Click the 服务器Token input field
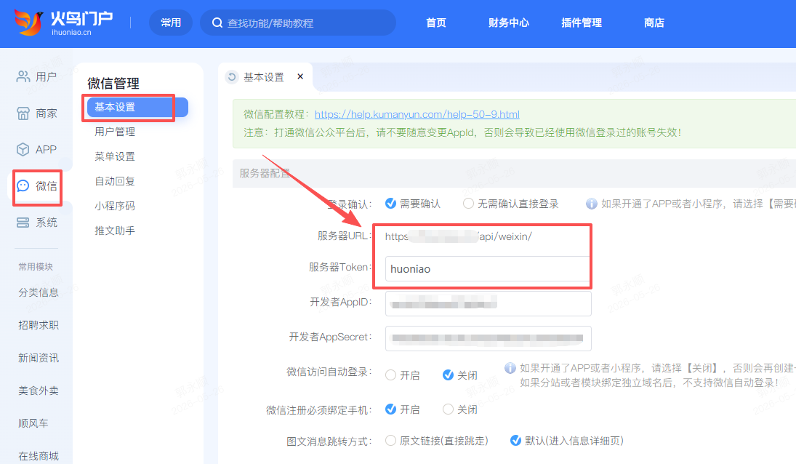 pos(489,268)
